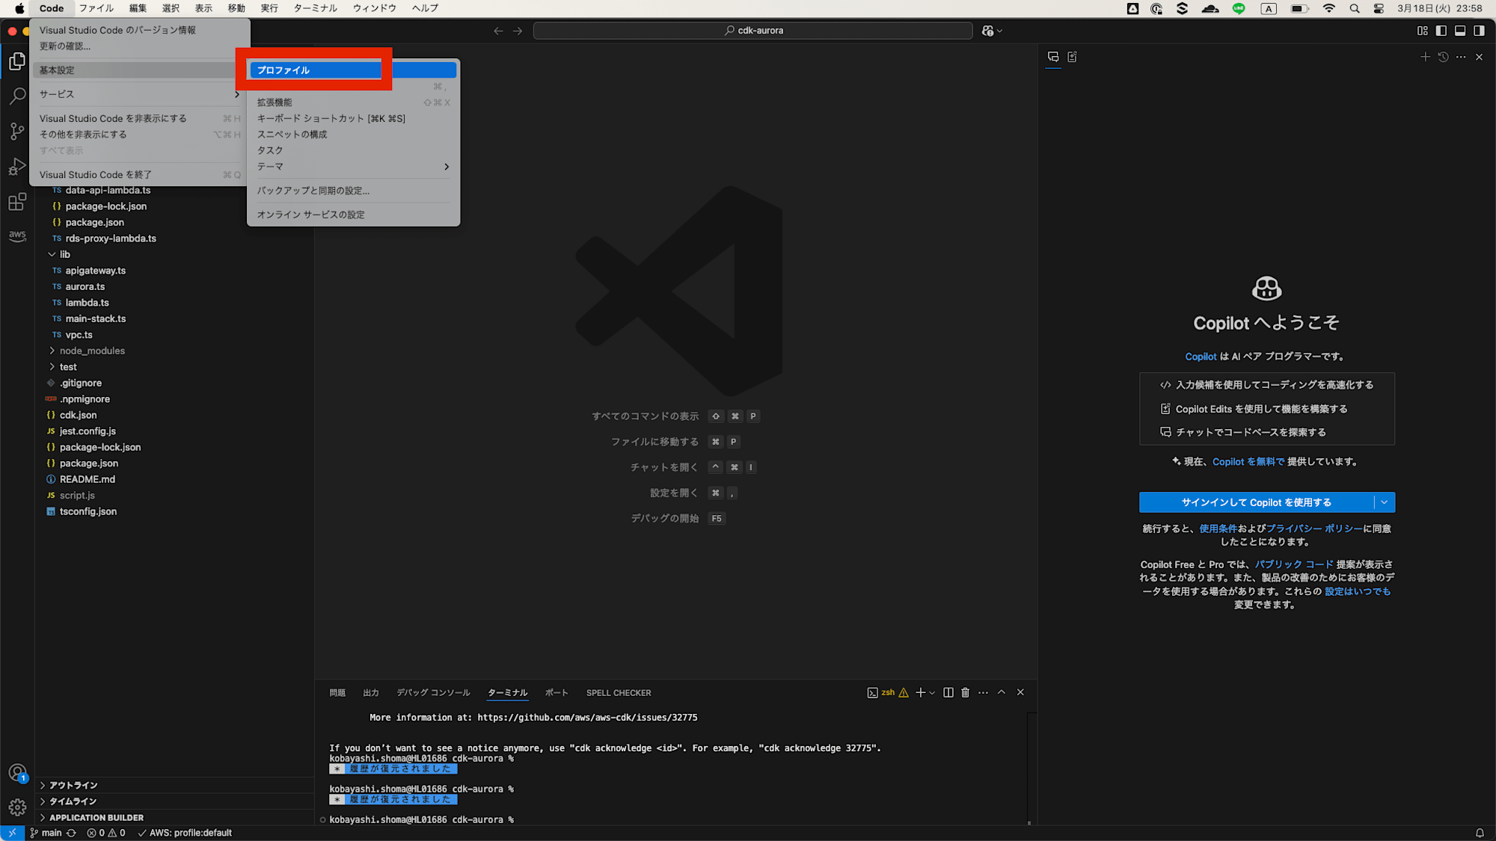The image size is (1496, 841).
Task: Toggle the bottom panel visibility
Action: click(1460, 31)
